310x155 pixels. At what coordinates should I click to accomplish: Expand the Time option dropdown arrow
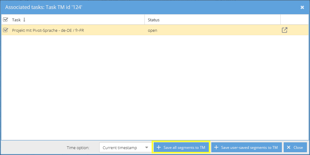coord(146,148)
